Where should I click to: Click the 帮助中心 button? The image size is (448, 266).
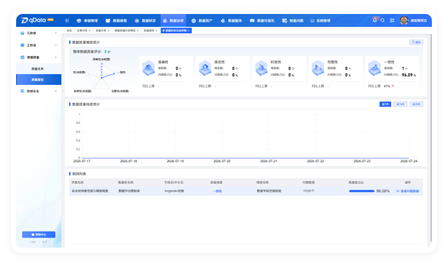[39, 235]
